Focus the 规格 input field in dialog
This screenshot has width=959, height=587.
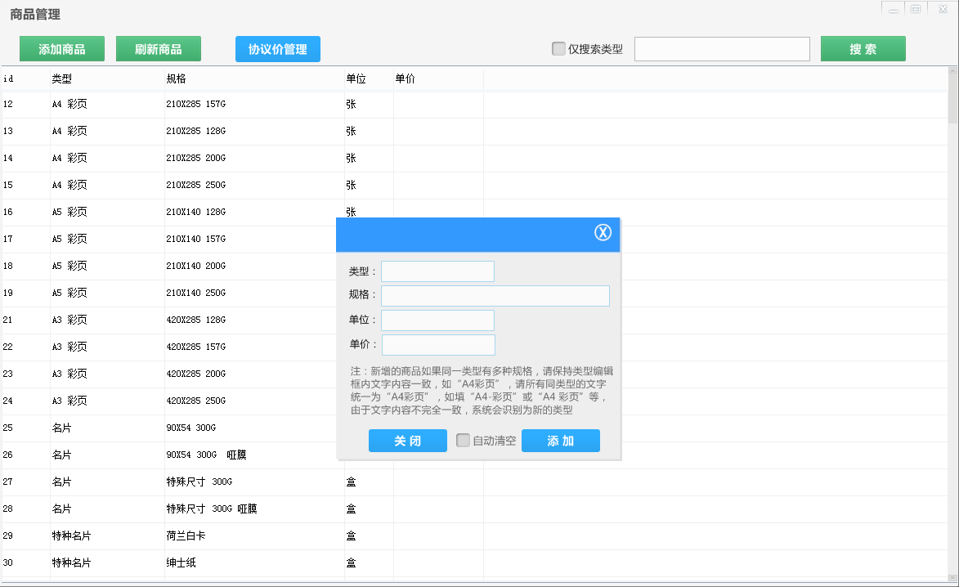click(495, 296)
